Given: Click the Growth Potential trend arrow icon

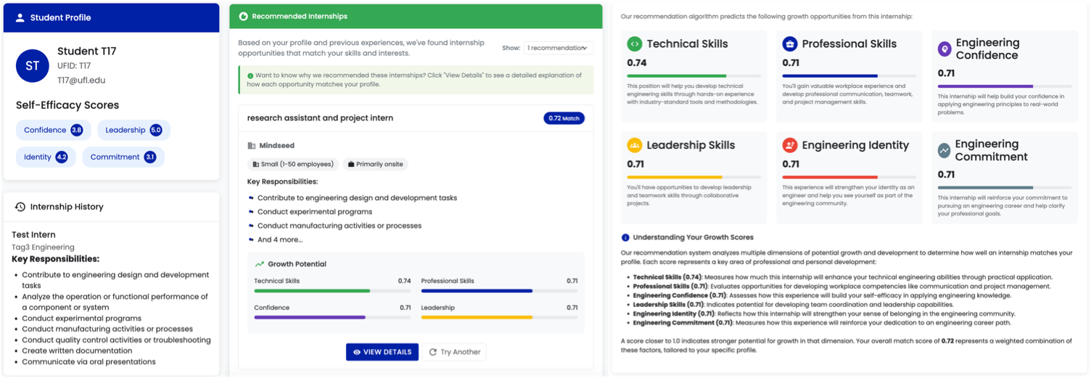Looking at the screenshot, I should tap(259, 264).
